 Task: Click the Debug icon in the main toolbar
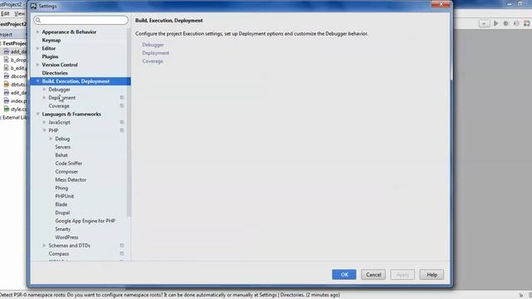(x=506, y=23)
